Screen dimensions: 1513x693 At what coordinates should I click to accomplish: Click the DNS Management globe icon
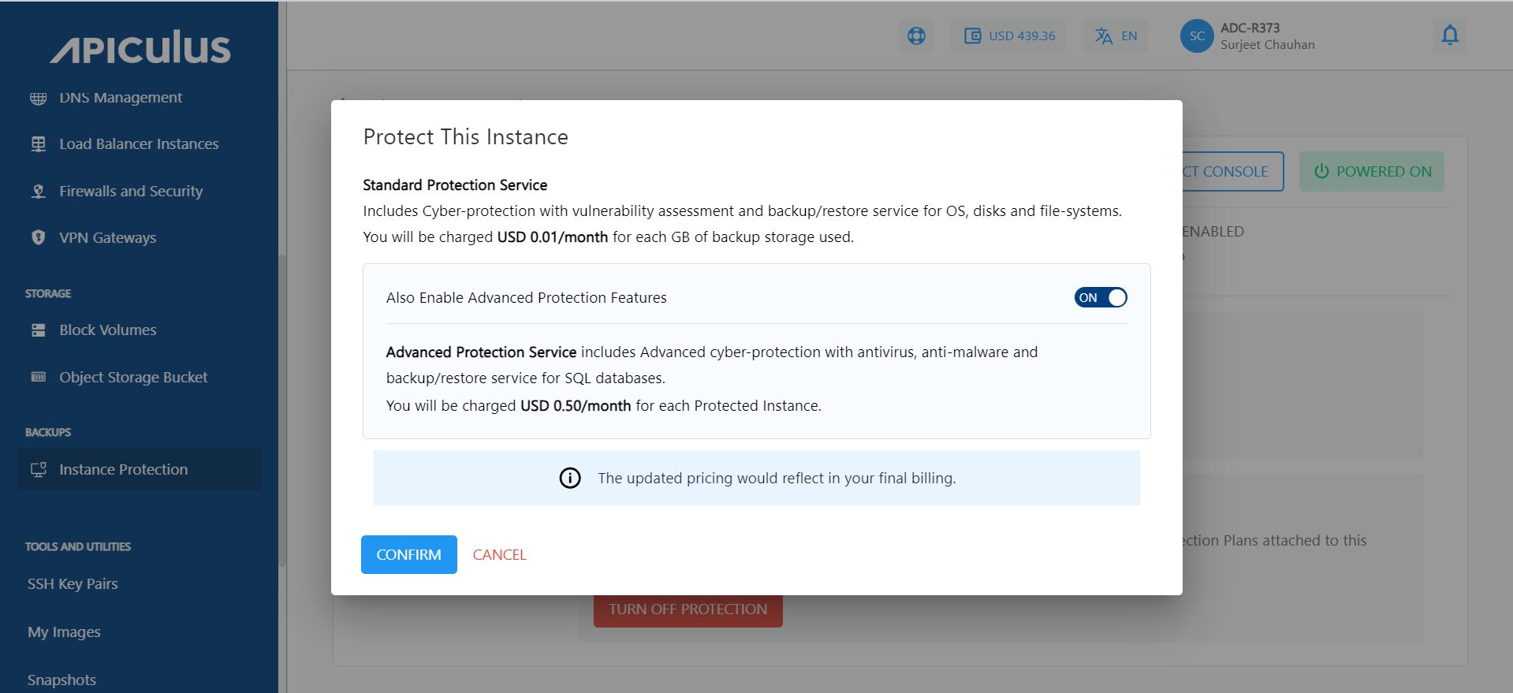pyautogui.click(x=38, y=98)
